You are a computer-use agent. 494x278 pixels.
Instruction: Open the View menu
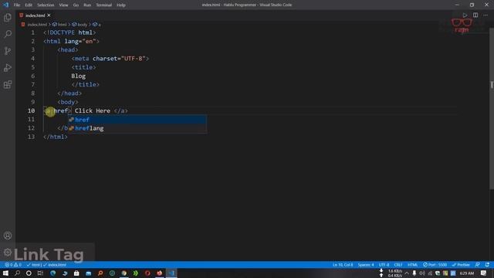pos(63,5)
